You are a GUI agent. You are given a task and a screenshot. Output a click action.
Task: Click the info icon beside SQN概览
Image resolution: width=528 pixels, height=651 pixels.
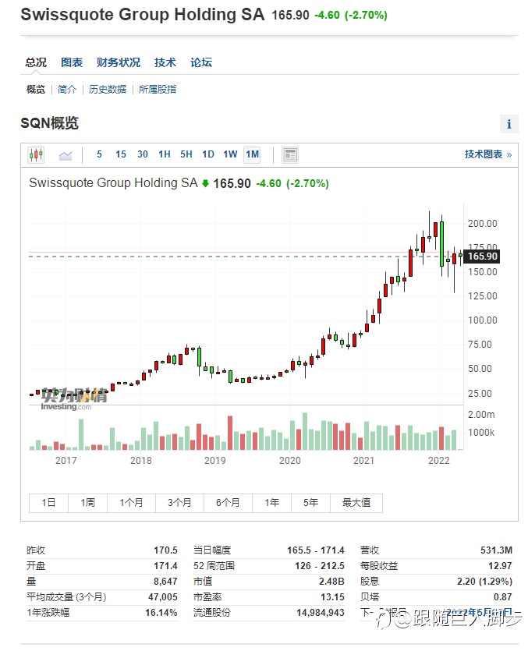509,124
